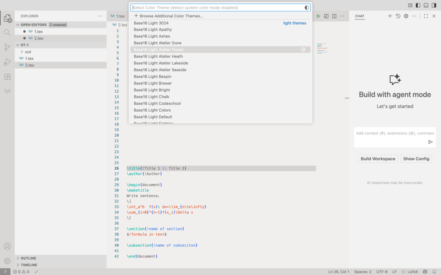Start a new chat with plus icon
Viewport: 441px width, 275px height.
pos(390,16)
